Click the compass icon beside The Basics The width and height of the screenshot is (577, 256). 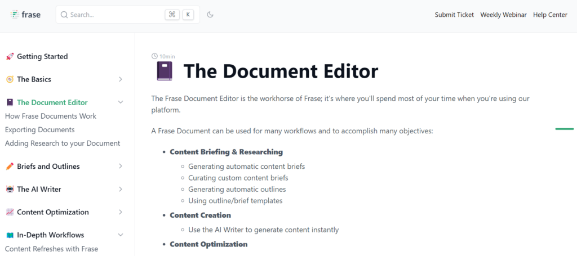point(10,79)
